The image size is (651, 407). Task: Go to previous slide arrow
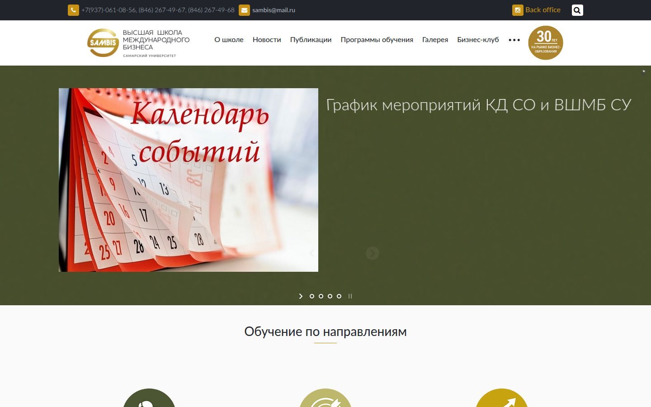coord(311,253)
